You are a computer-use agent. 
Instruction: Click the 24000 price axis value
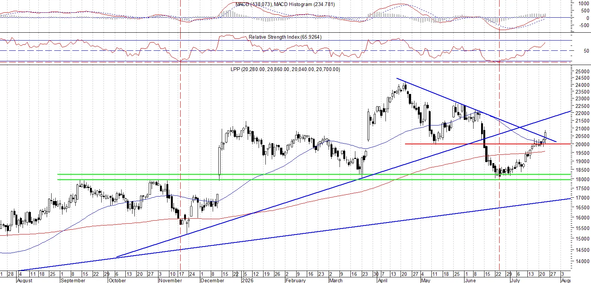click(582, 85)
